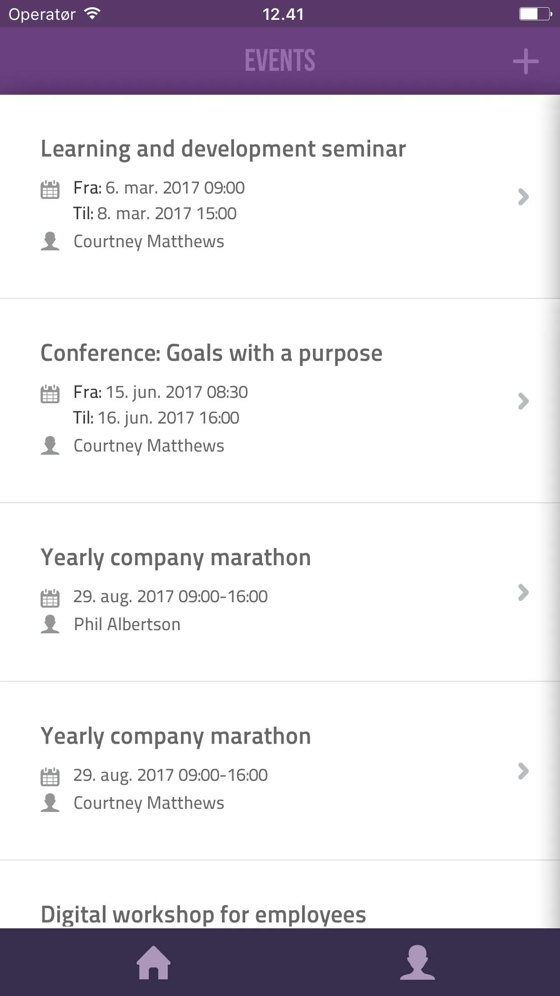Expand Conference: Goals with a purpose via its chevron
This screenshot has height=996, width=560.
[523, 401]
